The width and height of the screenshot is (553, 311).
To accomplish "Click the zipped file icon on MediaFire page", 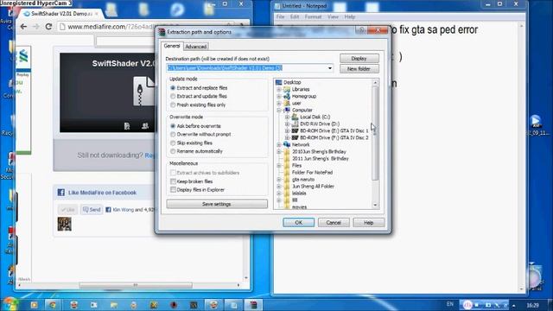I will [144, 92].
